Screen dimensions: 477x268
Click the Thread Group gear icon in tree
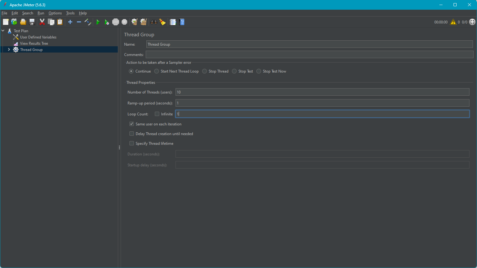[16, 50]
